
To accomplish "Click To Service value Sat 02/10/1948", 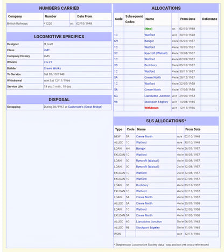I will coord(54,74).
